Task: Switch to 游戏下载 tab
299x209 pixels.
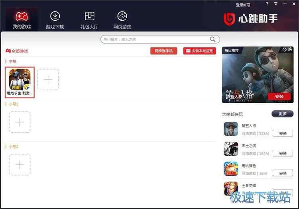Action: 55,20
